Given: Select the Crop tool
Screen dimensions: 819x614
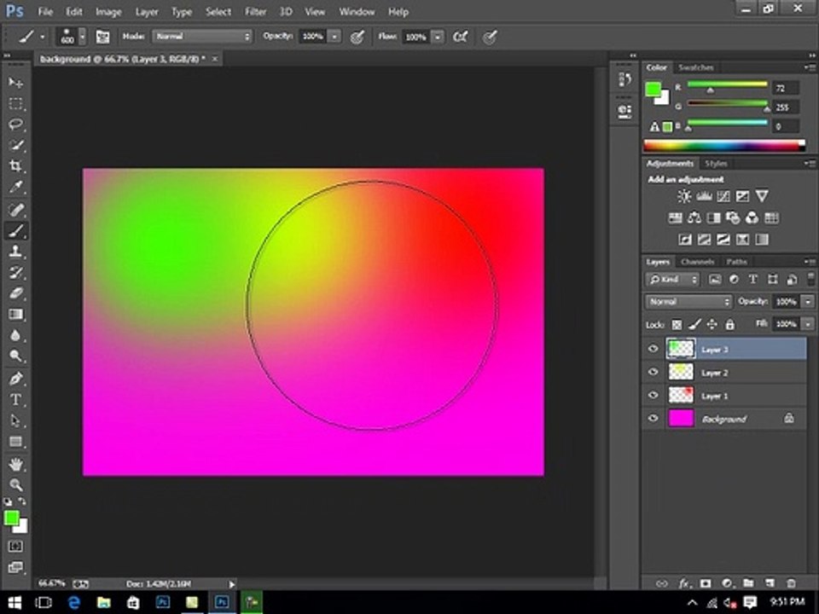Looking at the screenshot, I should [x=15, y=166].
